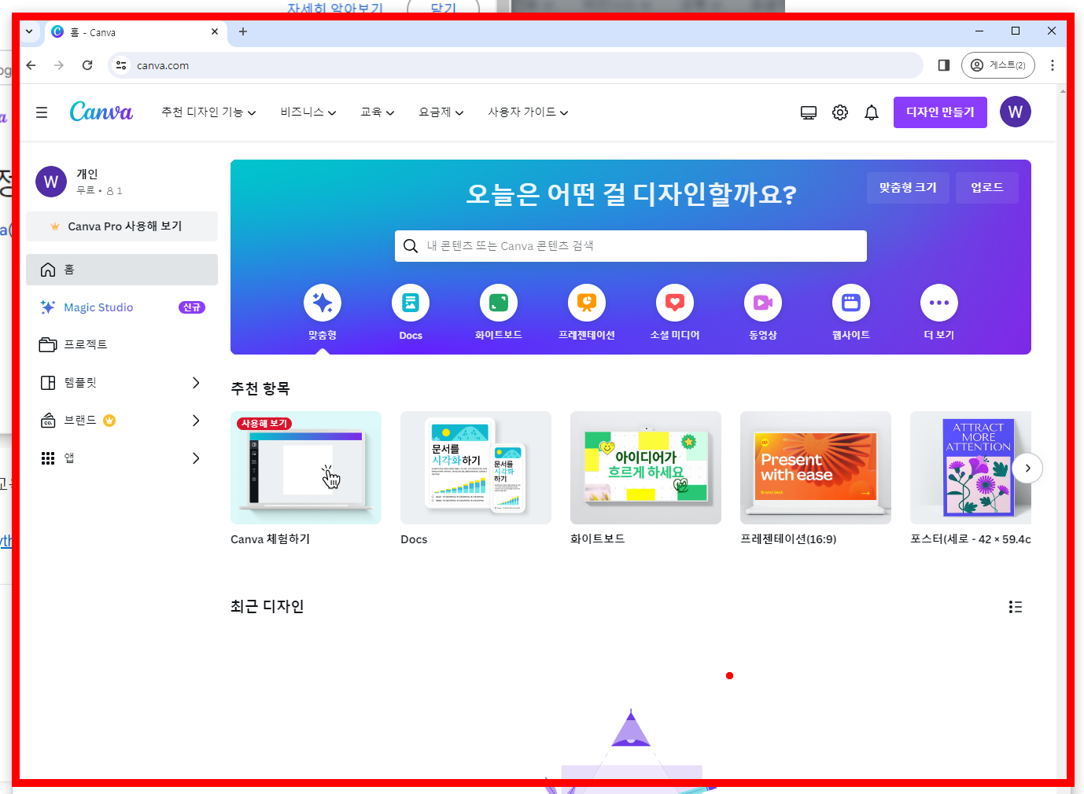Open 프로젝트 in sidebar
The height and width of the screenshot is (794, 1084).
(x=122, y=345)
